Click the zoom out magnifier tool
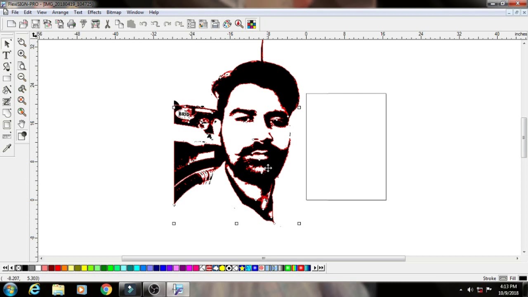The height and width of the screenshot is (297, 528). pos(22,77)
